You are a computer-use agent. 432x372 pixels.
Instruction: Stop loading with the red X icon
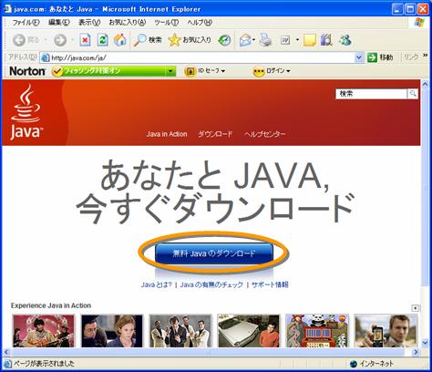(x=85, y=40)
